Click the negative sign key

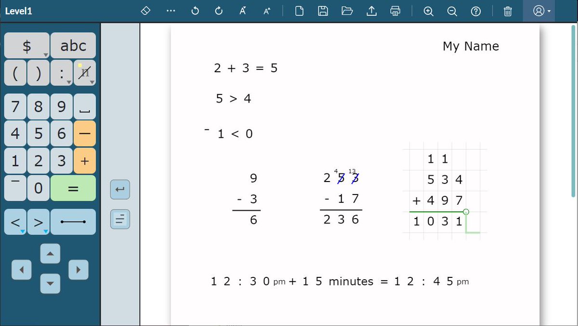click(x=15, y=188)
